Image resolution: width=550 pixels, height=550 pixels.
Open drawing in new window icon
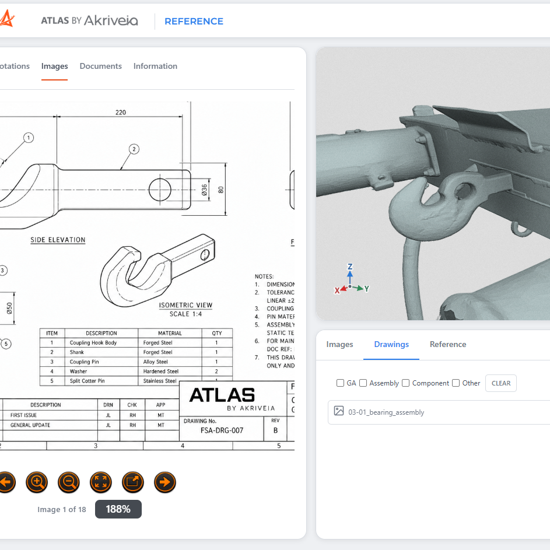click(133, 482)
